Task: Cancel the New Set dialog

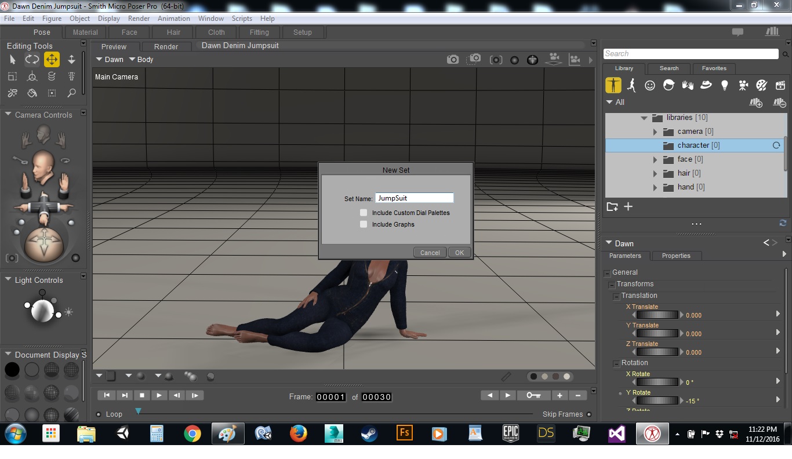Action: (x=430, y=253)
